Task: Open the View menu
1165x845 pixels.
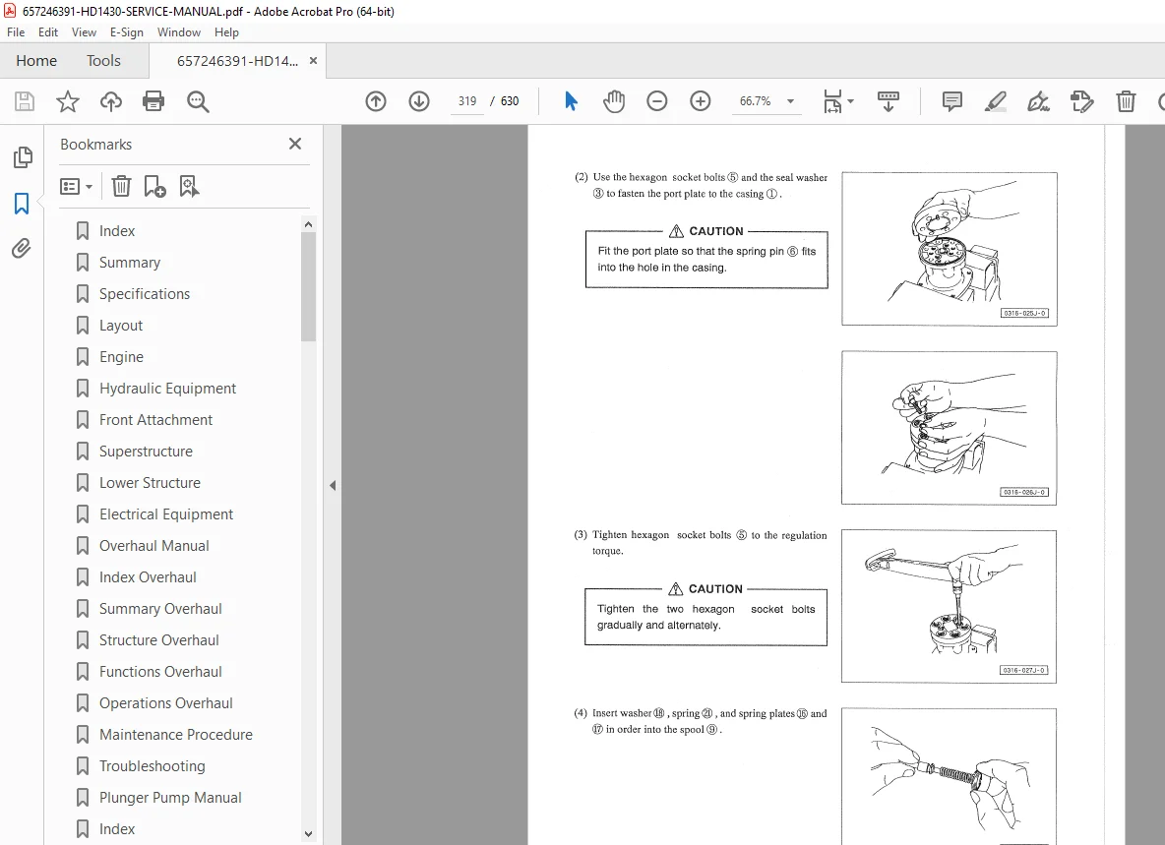Action: coord(84,31)
